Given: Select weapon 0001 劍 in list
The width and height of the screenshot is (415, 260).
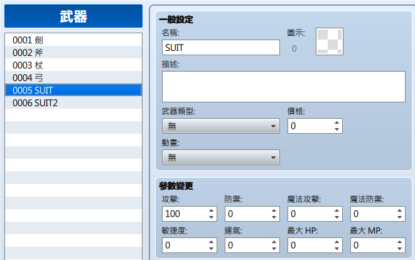Looking at the screenshot, I should (73, 40).
